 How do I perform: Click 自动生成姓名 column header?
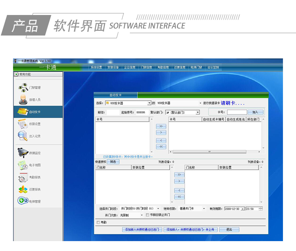click(236, 119)
